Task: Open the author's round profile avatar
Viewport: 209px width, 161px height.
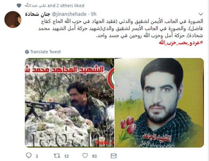Action: coord(13,19)
